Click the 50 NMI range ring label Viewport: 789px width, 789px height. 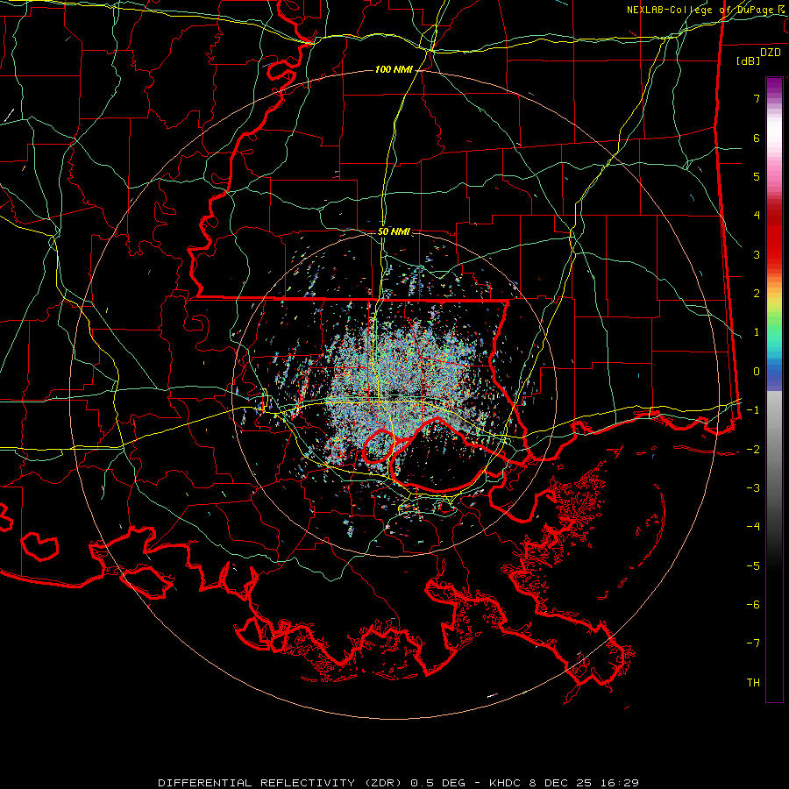point(394,231)
